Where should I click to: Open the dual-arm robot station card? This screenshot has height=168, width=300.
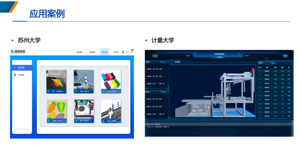84,111
